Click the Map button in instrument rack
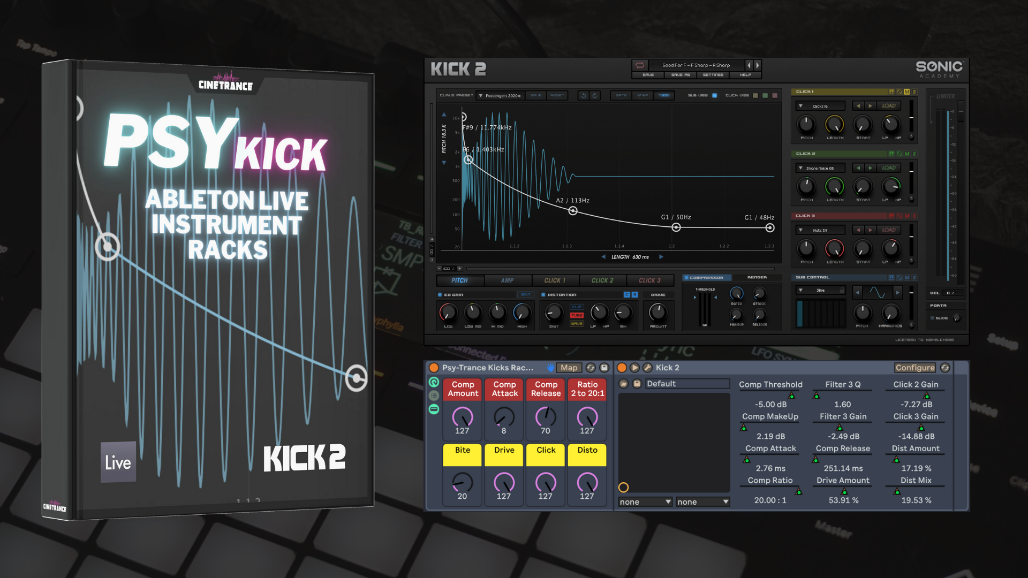 [570, 367]
